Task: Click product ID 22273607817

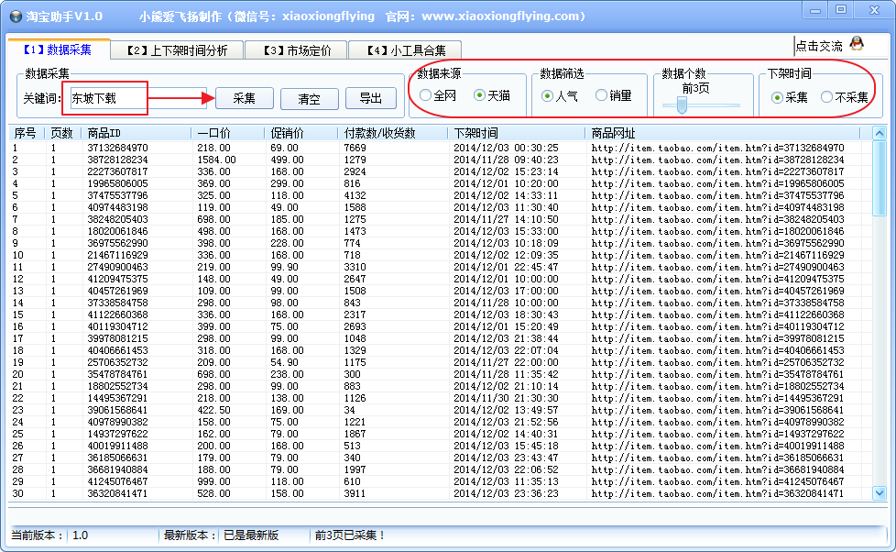Action: tap(117, 172)
